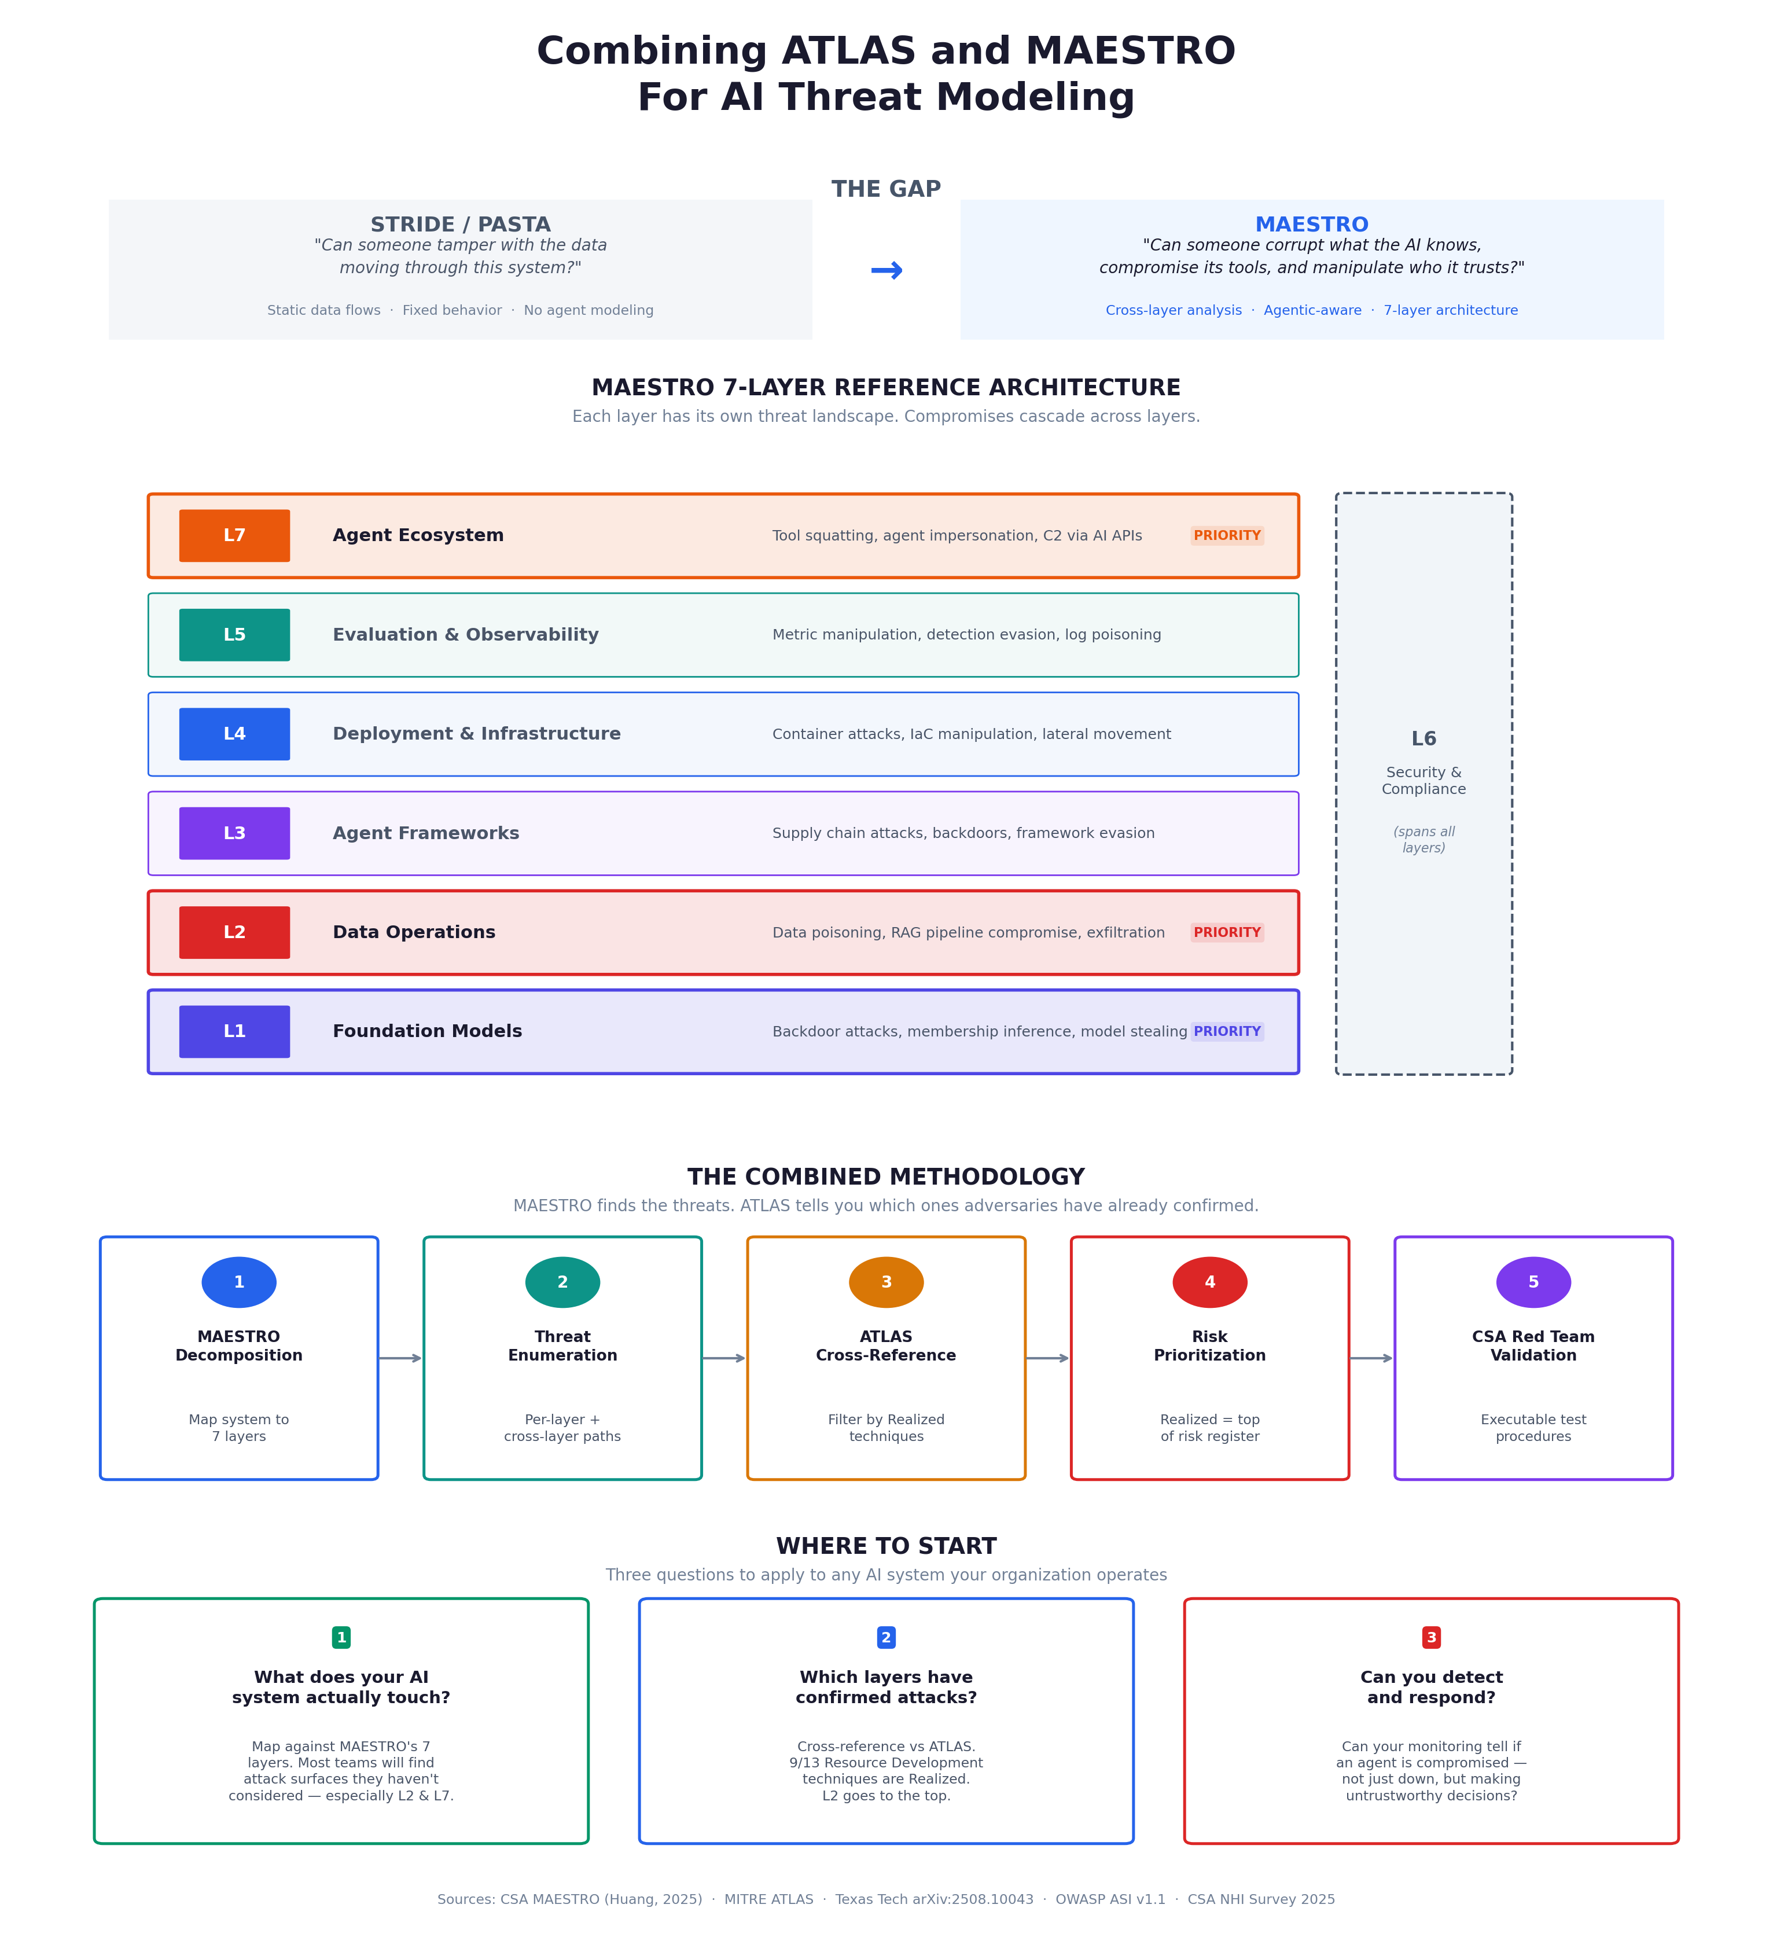The width and height of the screenshot is (1773, 1941).
Task: Click the PRIORITY tag on Agent Ecosystem row
Action: (1226, 535)
